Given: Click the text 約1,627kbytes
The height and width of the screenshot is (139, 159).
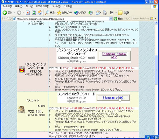Looking at the screenshot, I should click(76, 61).
